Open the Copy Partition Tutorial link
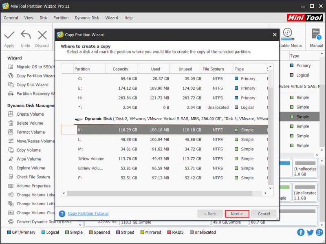This screenshot has width=326, height=244. coord(88,213)
